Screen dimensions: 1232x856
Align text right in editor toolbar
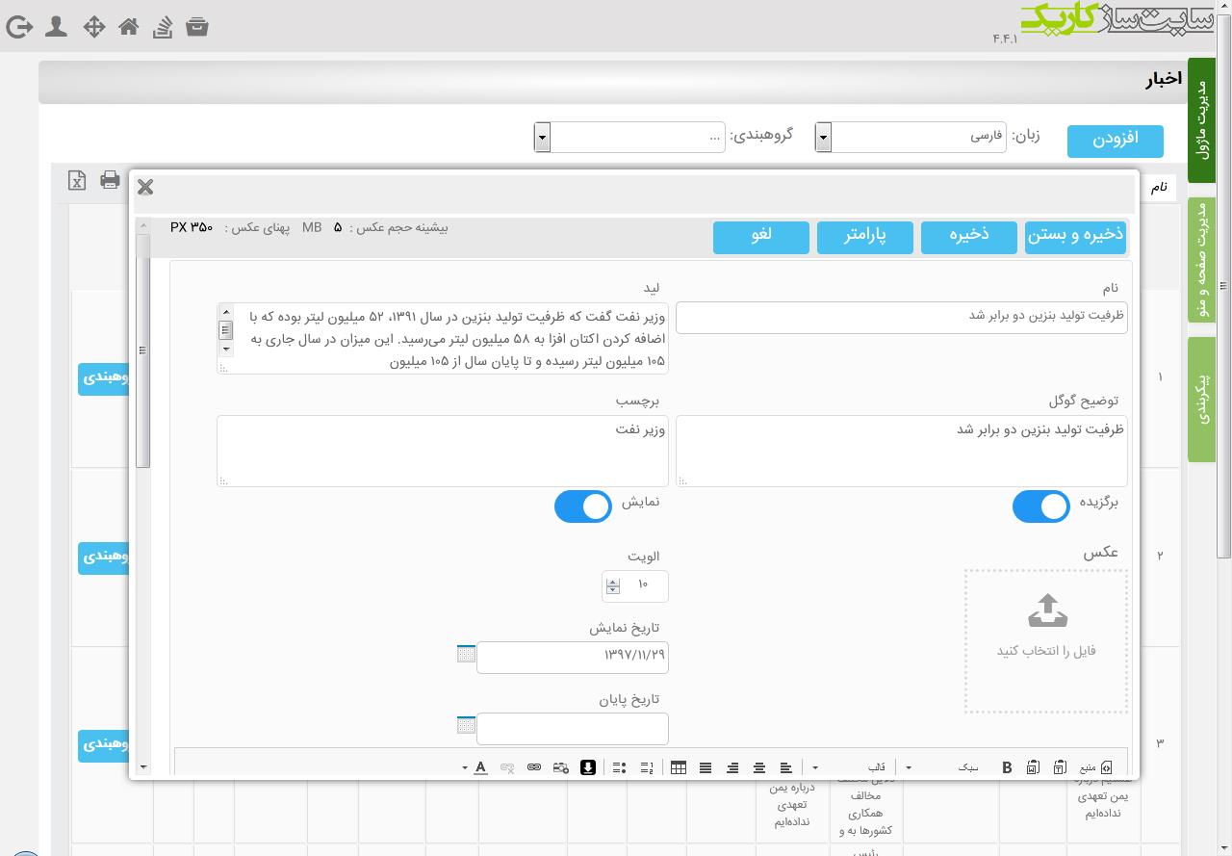(x=732, y=767)
